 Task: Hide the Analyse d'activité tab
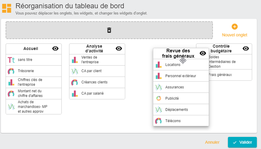pos(119,49)
